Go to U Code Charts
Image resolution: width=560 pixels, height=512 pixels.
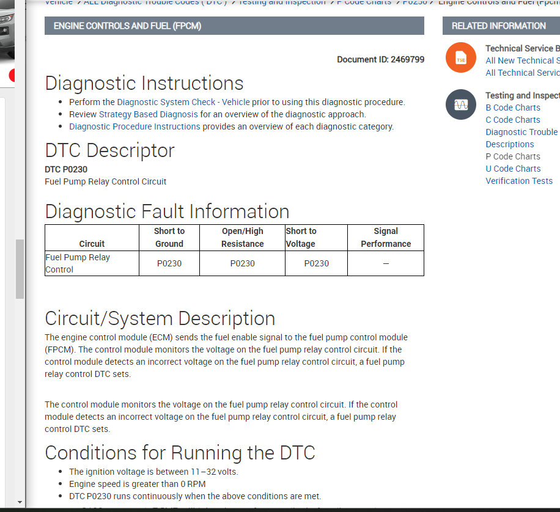point(513,169)
